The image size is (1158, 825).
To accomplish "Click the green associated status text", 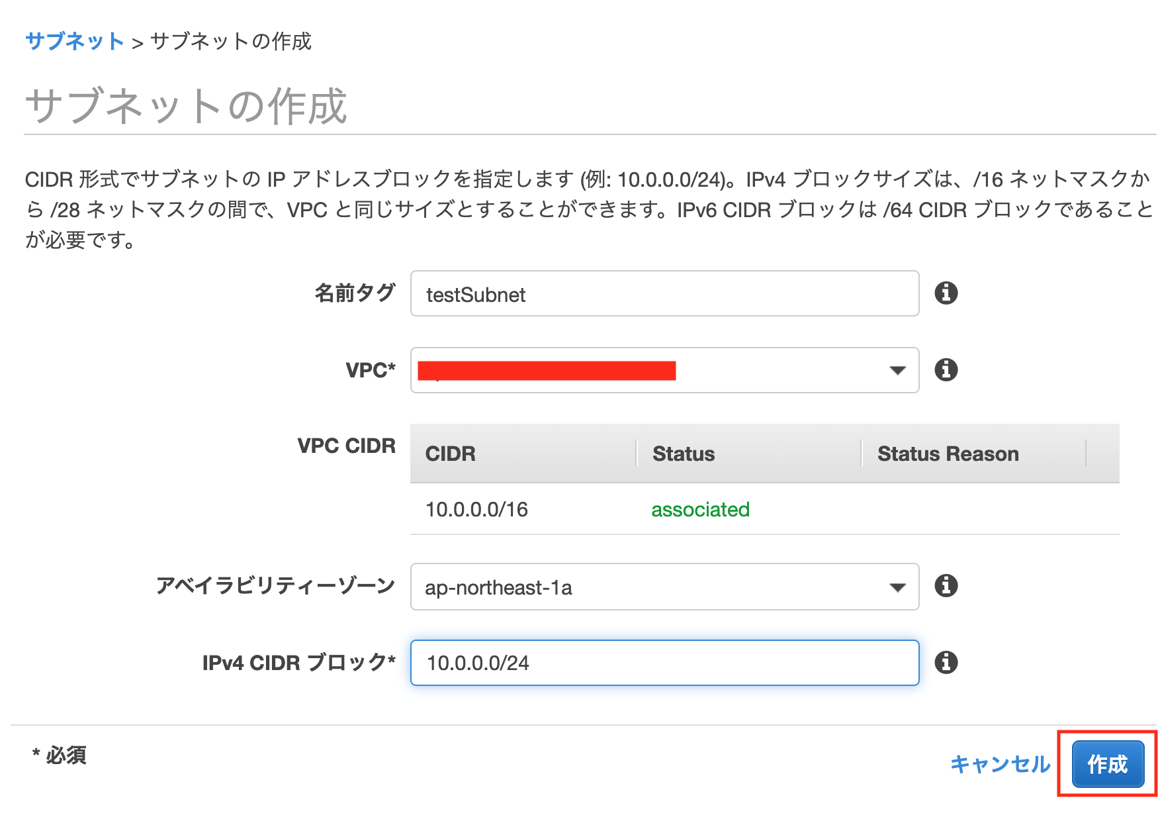I will click(x=700, y=509).
